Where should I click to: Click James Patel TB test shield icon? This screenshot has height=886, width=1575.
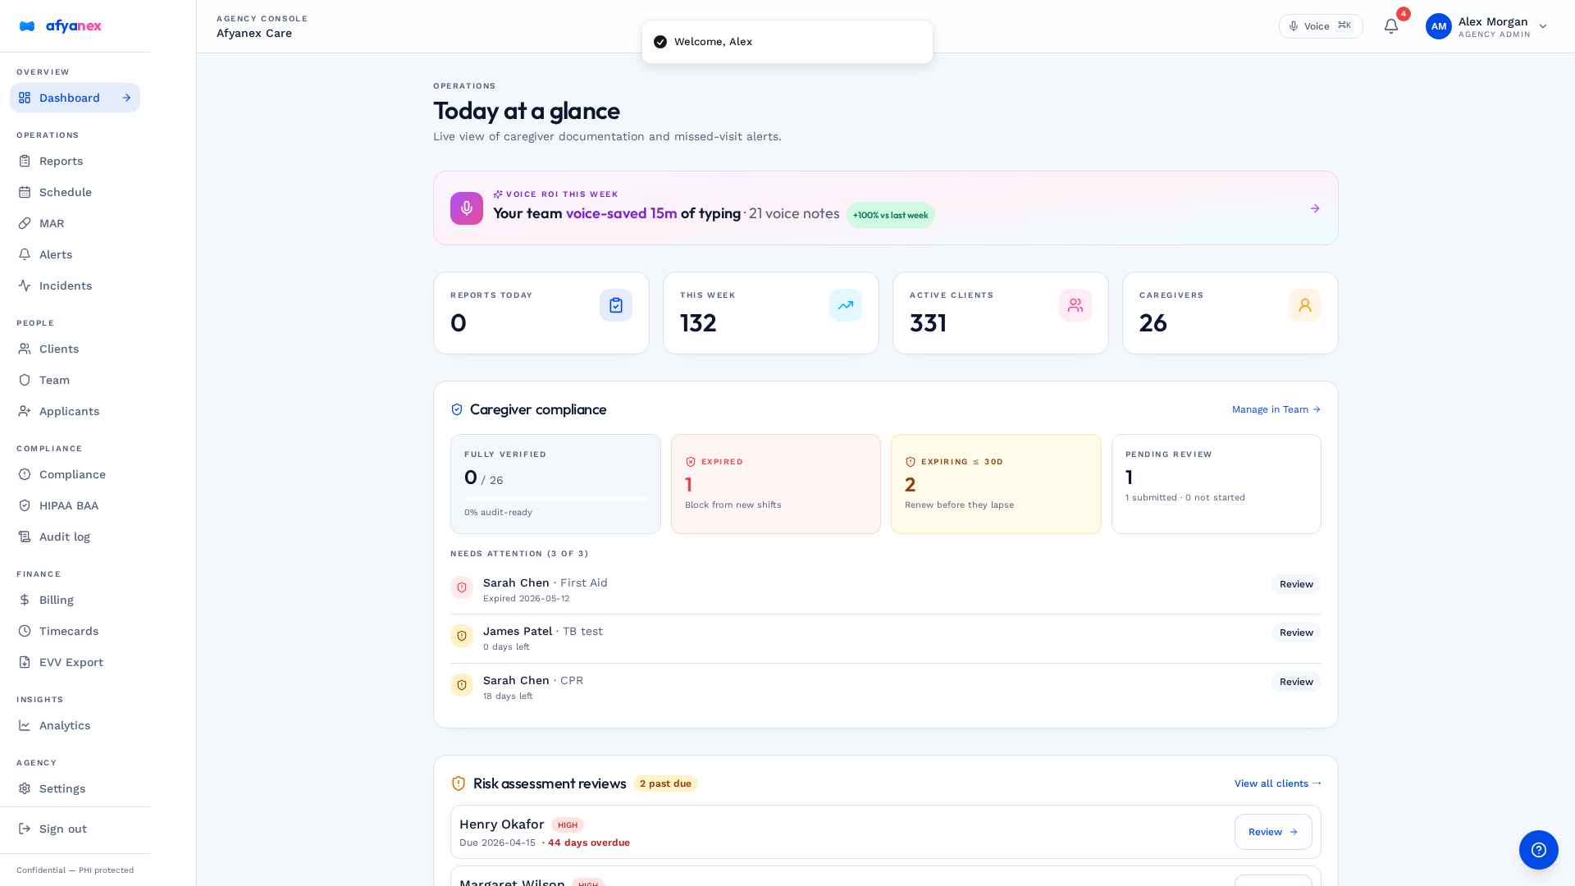pyautogui.click(x=462, y=636)
